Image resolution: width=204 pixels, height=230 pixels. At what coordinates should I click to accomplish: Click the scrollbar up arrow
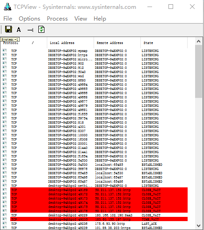tap(198, 41)
